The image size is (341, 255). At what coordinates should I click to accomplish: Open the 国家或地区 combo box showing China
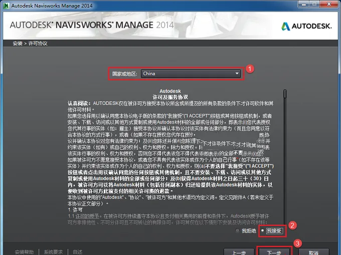pos(191,74)
